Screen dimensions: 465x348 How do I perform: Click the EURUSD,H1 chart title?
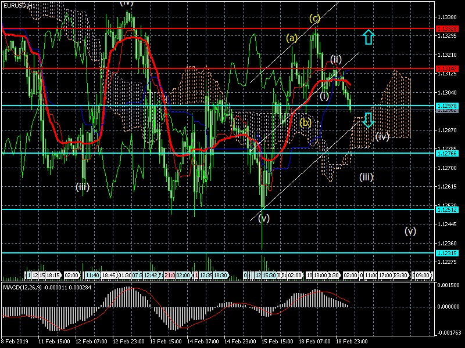(18, 5)
